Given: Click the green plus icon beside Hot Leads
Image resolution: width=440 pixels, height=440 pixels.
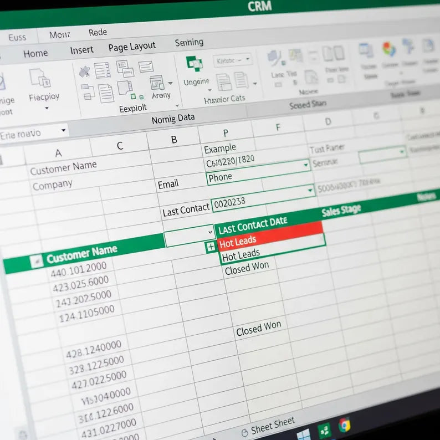Looking at the screenshot, I should pos(211,247).
